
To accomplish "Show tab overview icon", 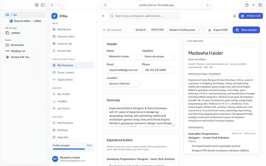I will (260, 5).
